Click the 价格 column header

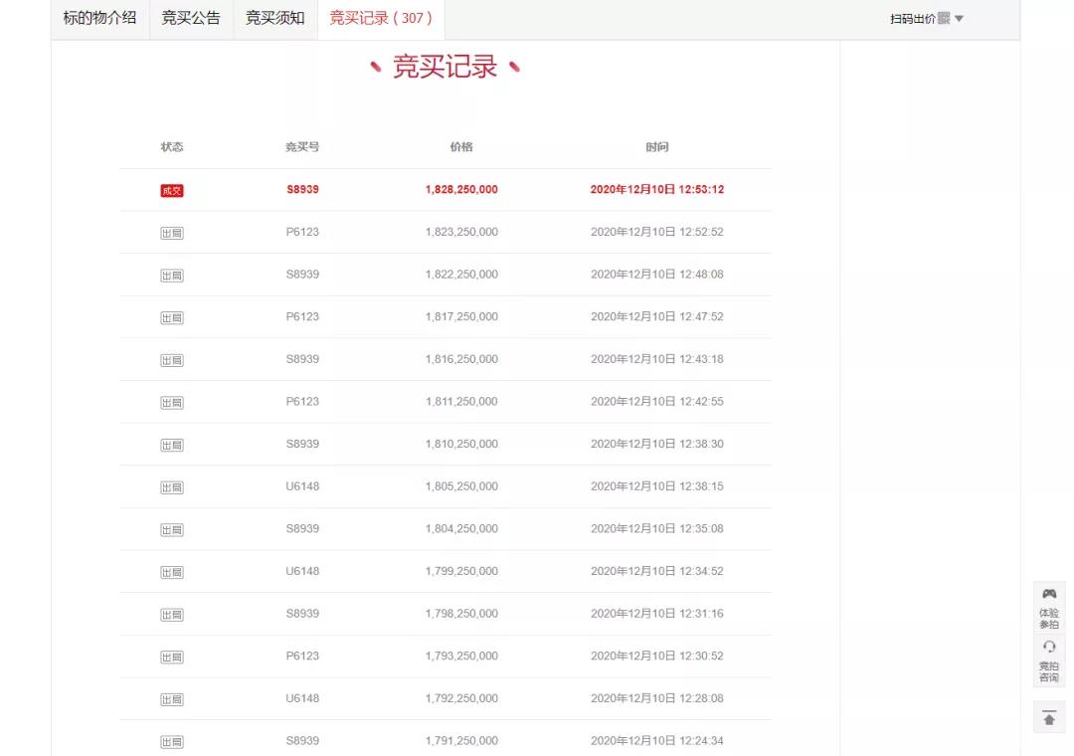pos(461,147)
